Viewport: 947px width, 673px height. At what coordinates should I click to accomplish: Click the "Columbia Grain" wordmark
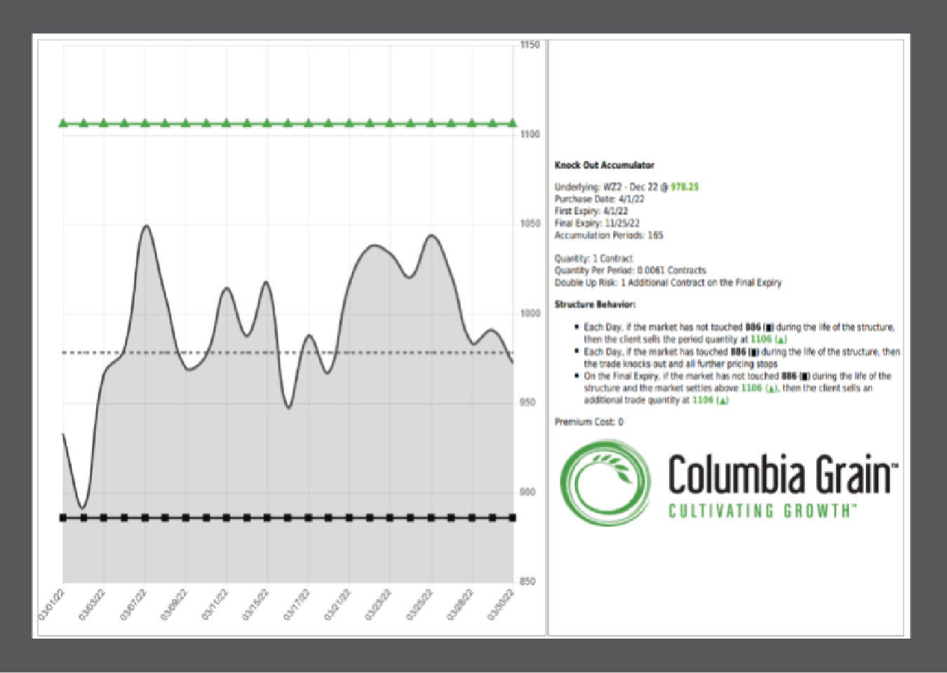(782, 476)
